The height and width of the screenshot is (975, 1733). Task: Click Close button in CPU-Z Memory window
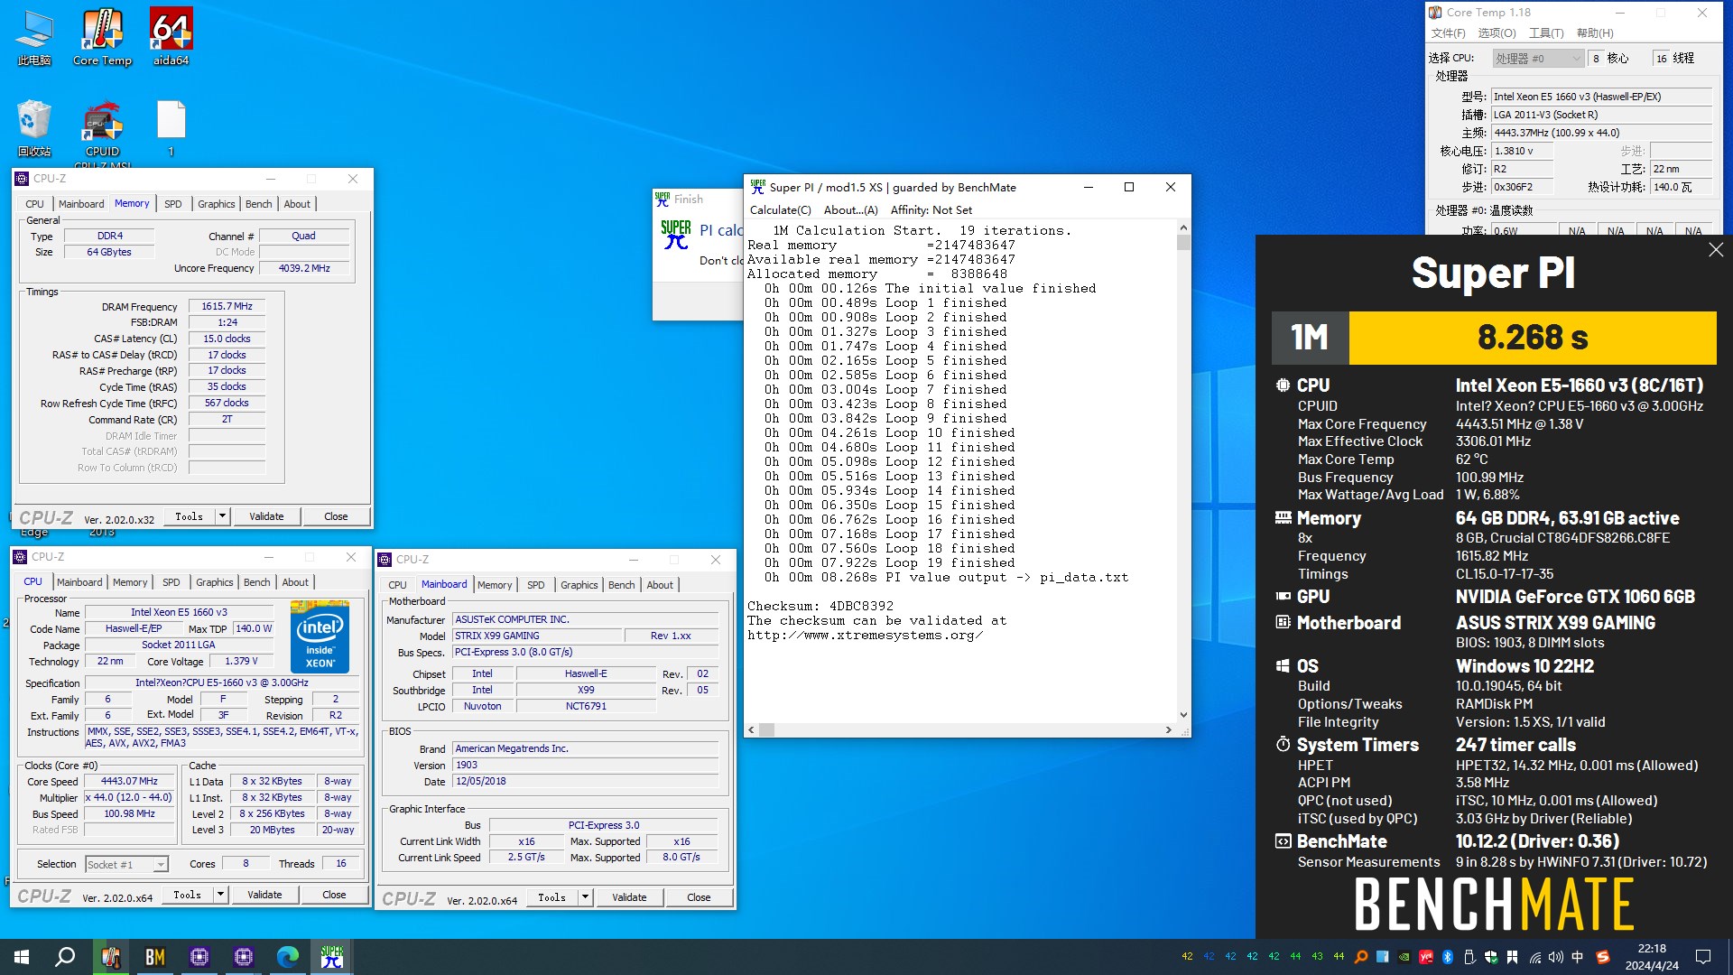336,516
